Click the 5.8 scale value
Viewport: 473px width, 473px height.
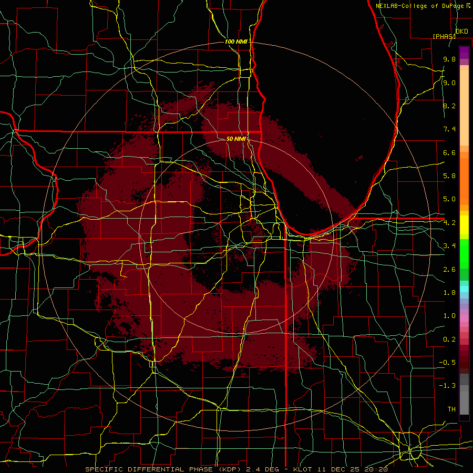coord(449,176)
